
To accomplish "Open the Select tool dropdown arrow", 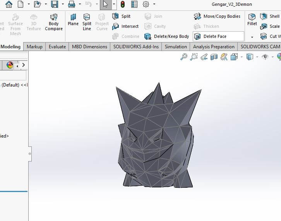I will point(114,4).
